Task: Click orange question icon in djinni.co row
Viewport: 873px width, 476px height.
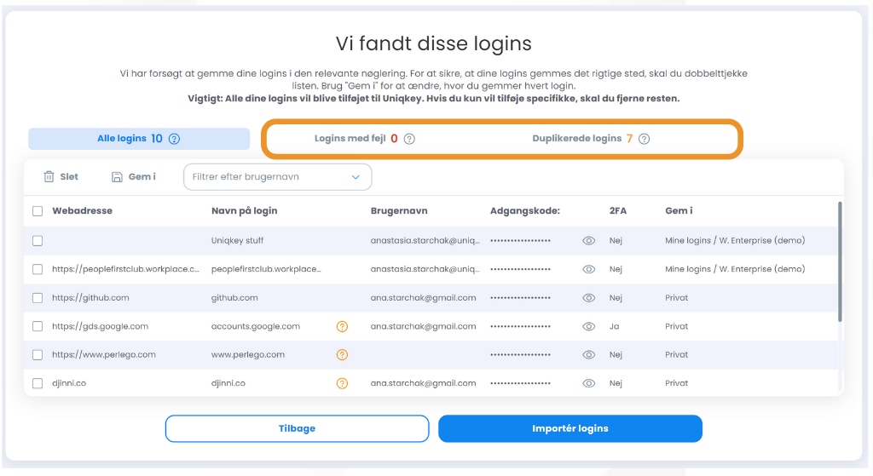Action: pos(343,383)
